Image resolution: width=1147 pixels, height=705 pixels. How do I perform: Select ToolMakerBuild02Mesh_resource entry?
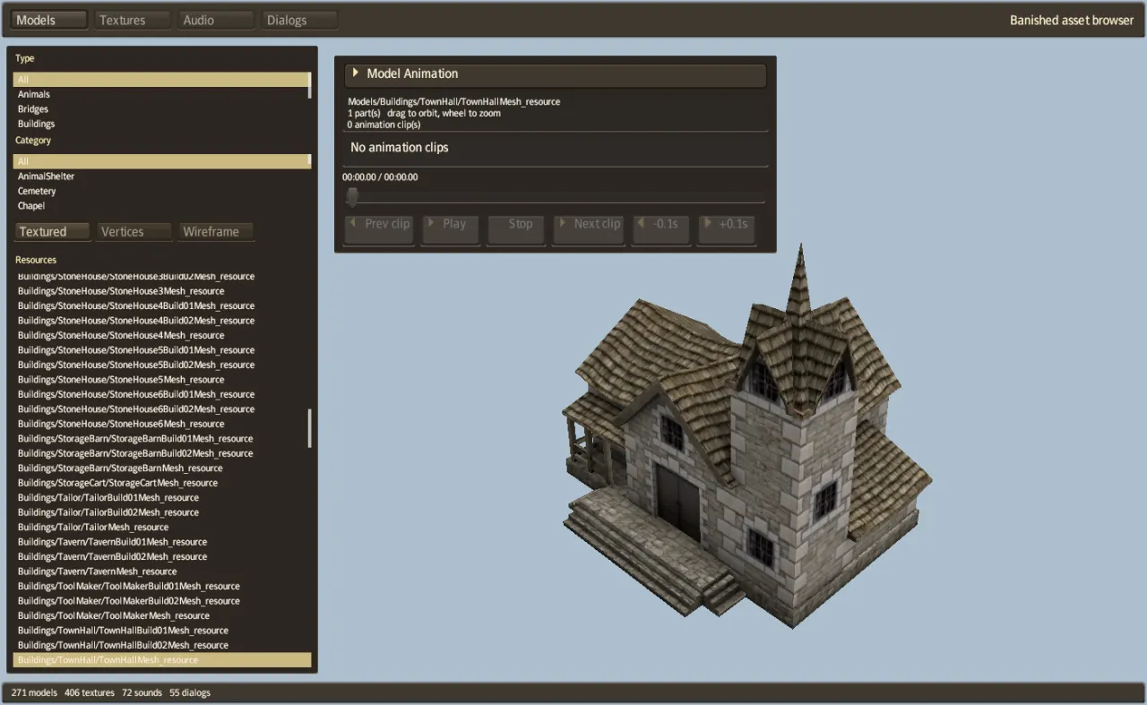[161, 601]
